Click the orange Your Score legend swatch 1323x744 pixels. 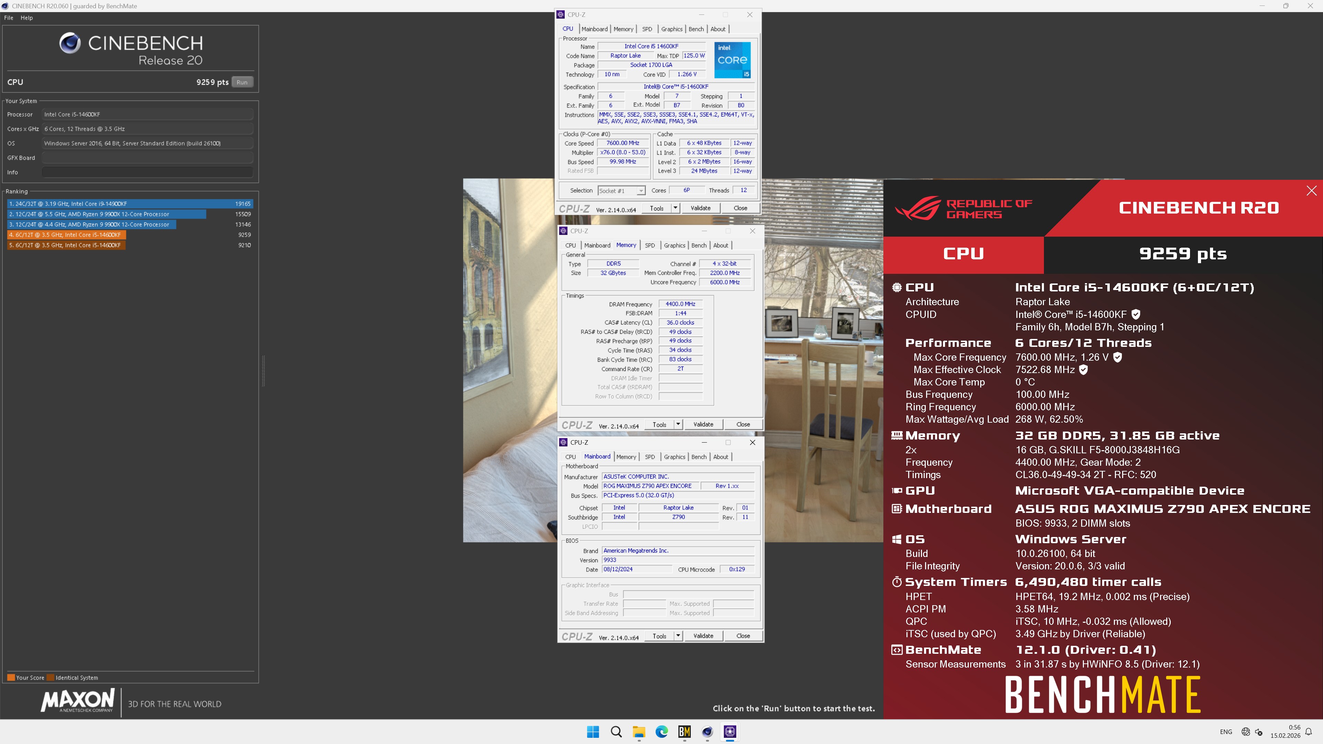pos(11,677)
